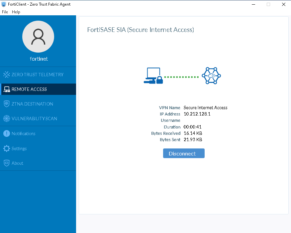
Task: Open the File menu
Action: tap(5, 12)
